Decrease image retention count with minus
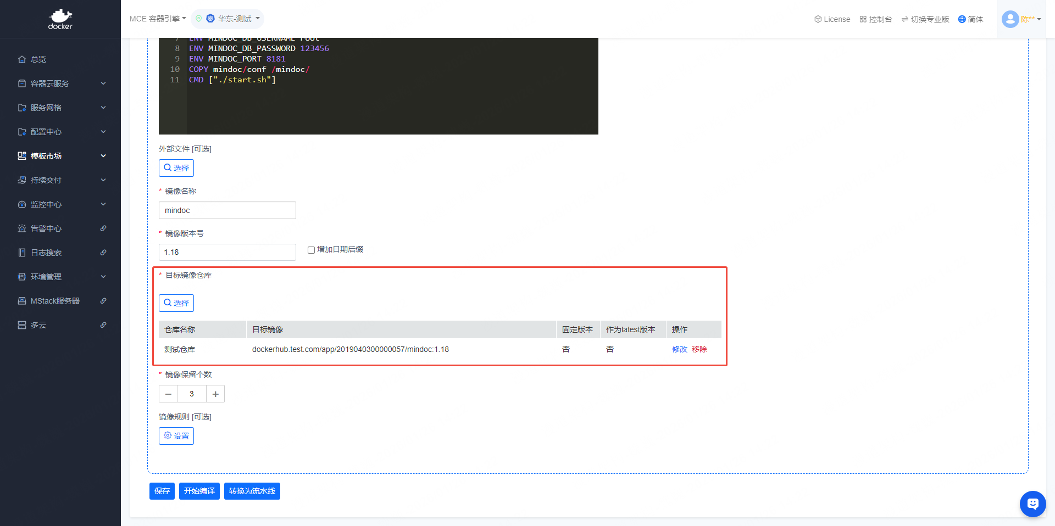The height and width of the screenshot is (526, 1055). [168, 394]
